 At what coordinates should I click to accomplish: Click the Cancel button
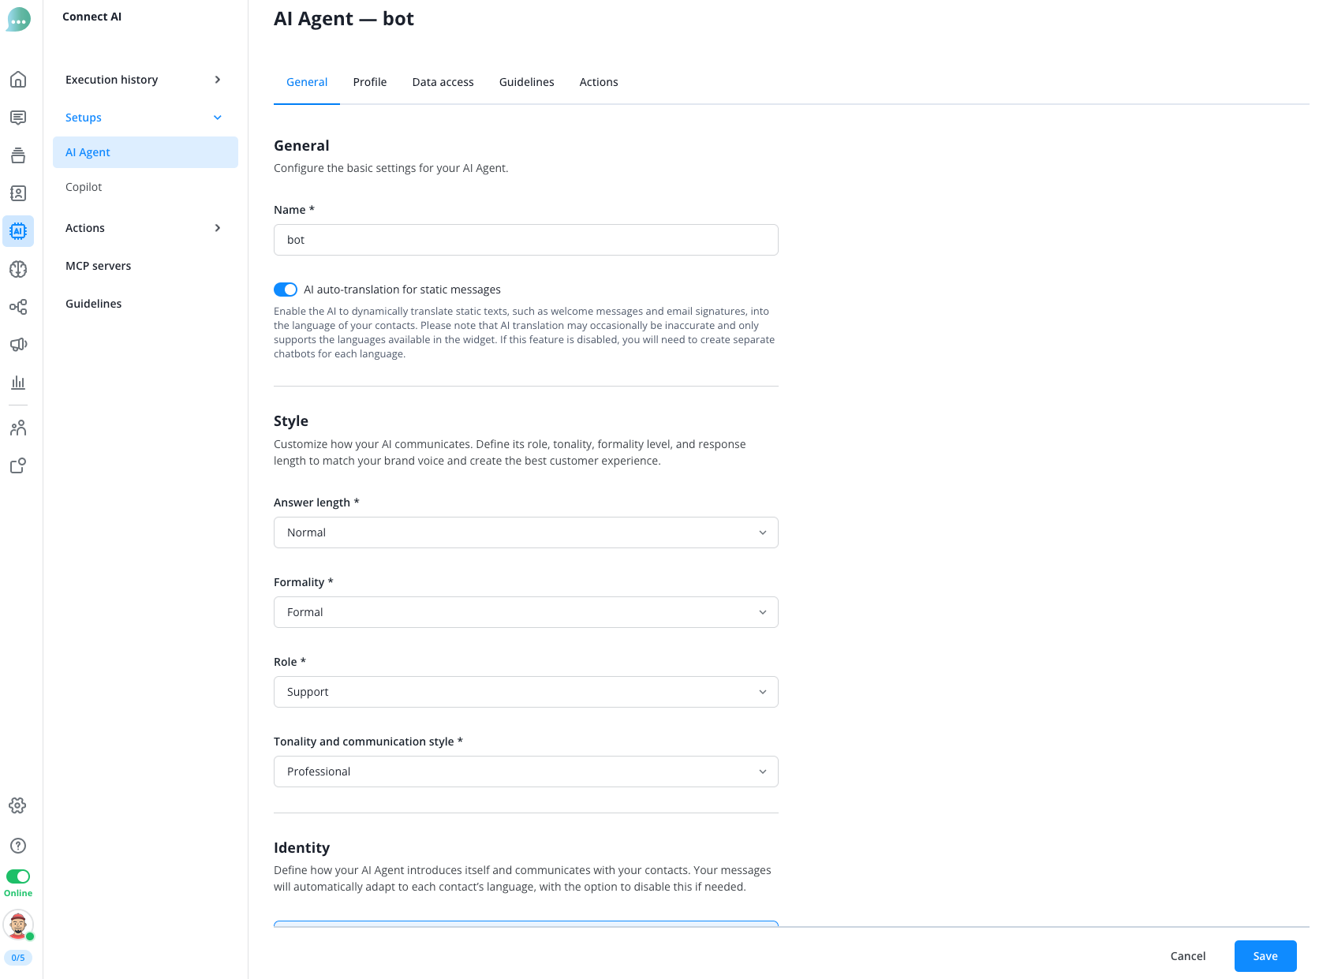tap(1188, 956)
